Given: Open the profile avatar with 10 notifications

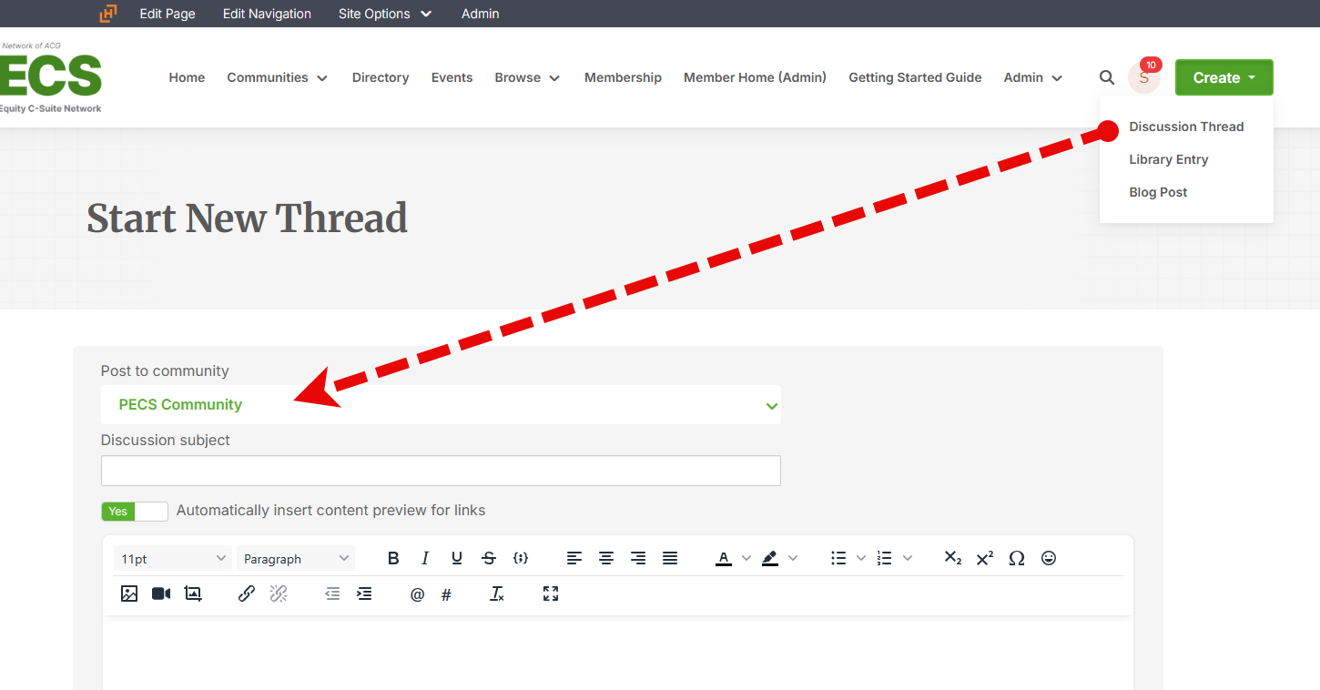Looking at the screenshot, I should tap(1144, 77).
